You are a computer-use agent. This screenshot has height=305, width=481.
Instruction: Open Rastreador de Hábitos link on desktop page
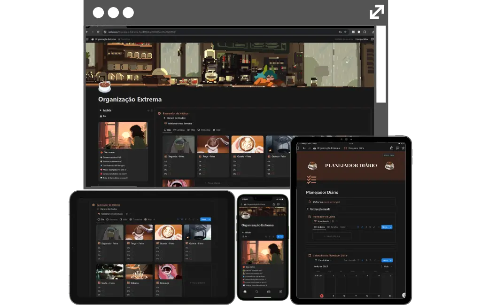click(x=176, y=114)
